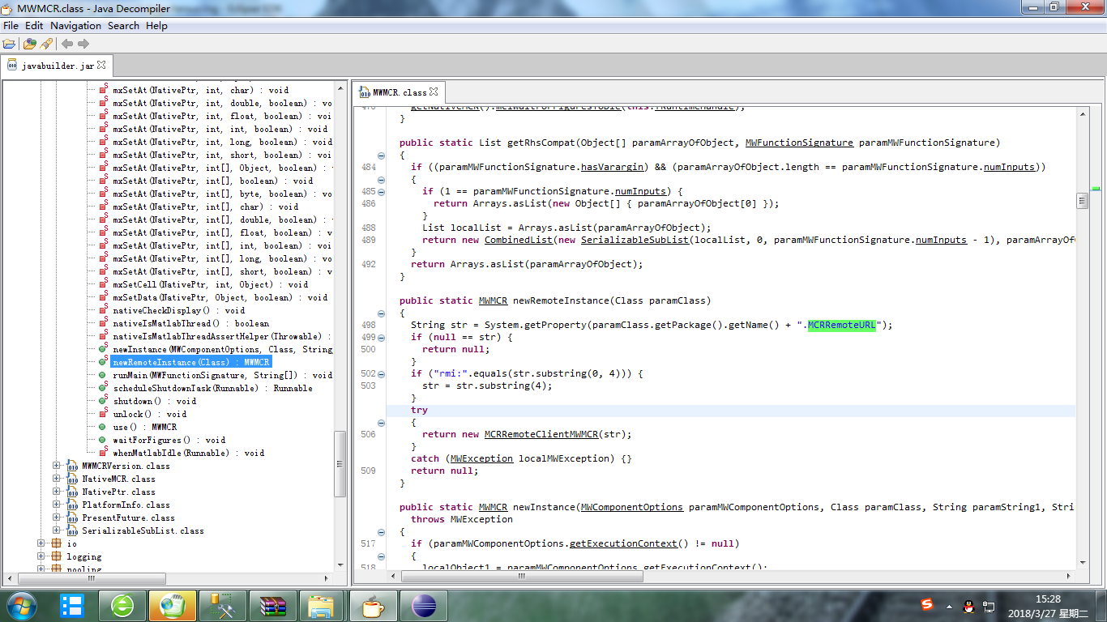Expand the NativeMCR.class tree node
Viewport: 1107px width, 622px height.
(57, 479)
